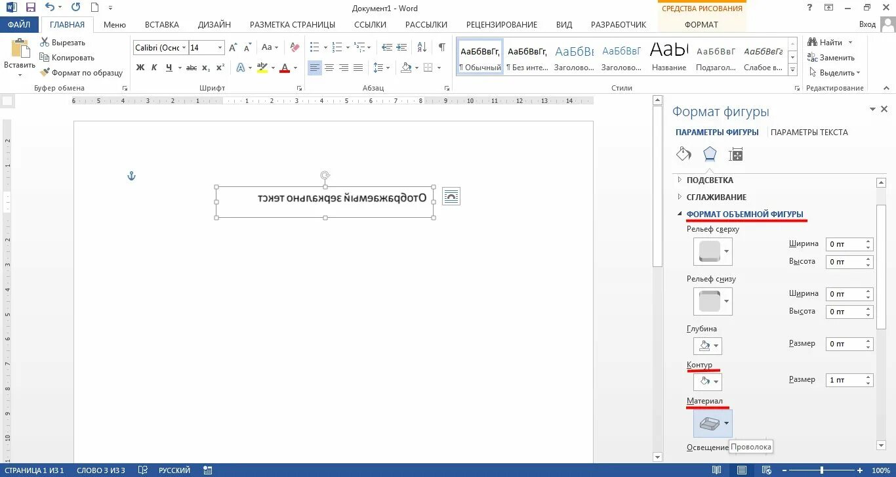Increase font size with A▲ icon
The width and height of the screenshot is (896, 477).
[x=234, y=47]
